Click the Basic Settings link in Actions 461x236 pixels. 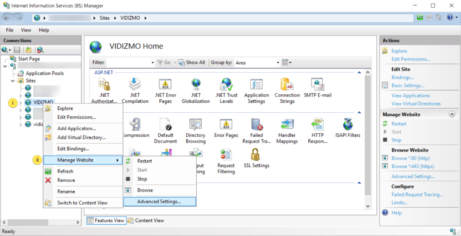(x=408, y=85)
